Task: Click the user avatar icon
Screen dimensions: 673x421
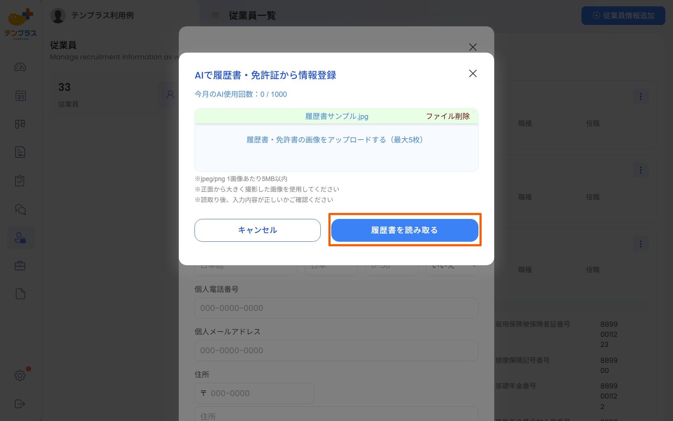Action: coord(58,15)
